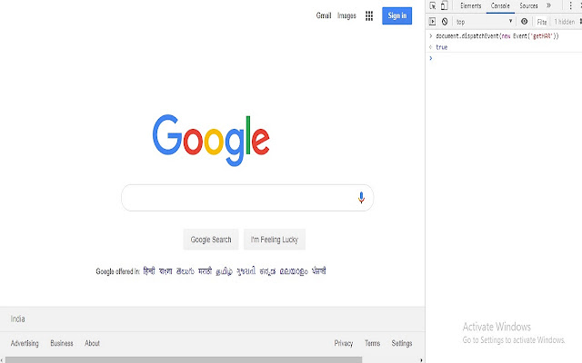Open the DevTools three-dot menu
Screen dimensions: 582x363
(571, 6)
